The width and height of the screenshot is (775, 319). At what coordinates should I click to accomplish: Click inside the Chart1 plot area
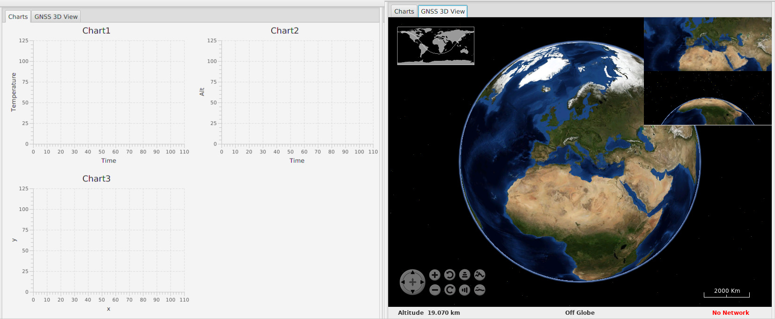[109, 92]
